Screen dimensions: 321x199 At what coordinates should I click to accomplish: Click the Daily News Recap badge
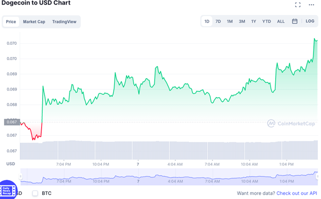coord(8,190)
